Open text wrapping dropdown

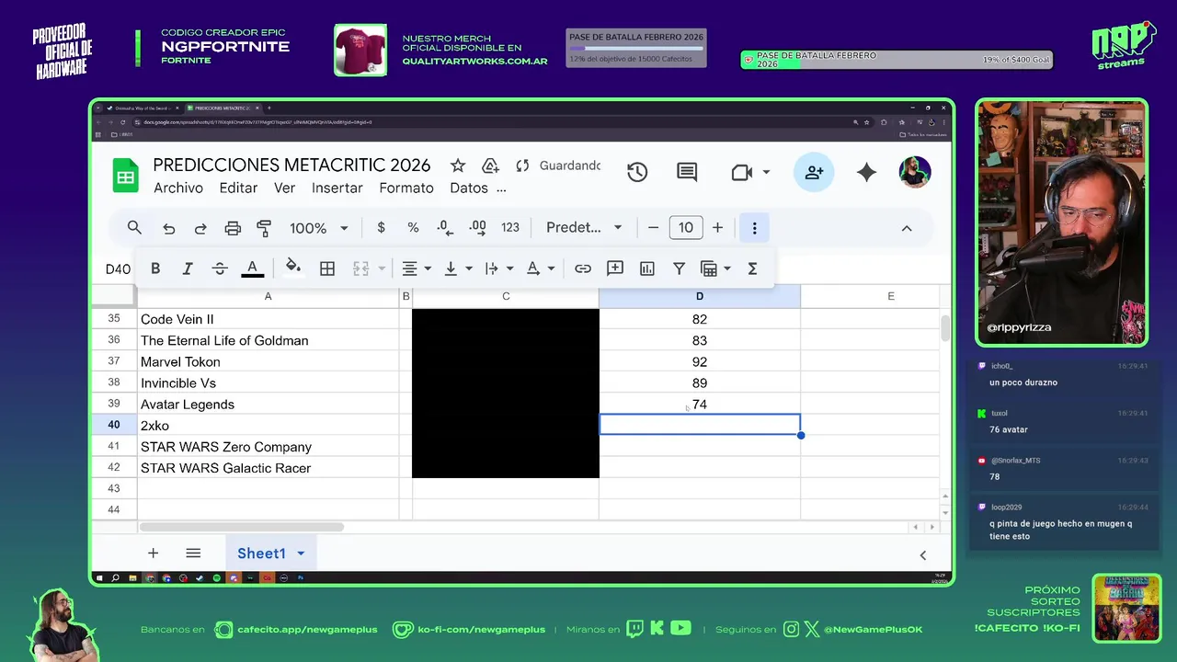pos(498,268)
